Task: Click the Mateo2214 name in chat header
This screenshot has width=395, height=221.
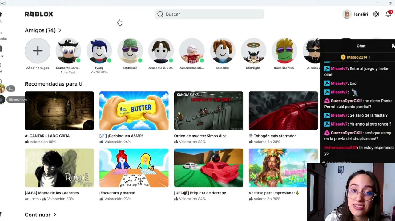Action: (357, 57)
